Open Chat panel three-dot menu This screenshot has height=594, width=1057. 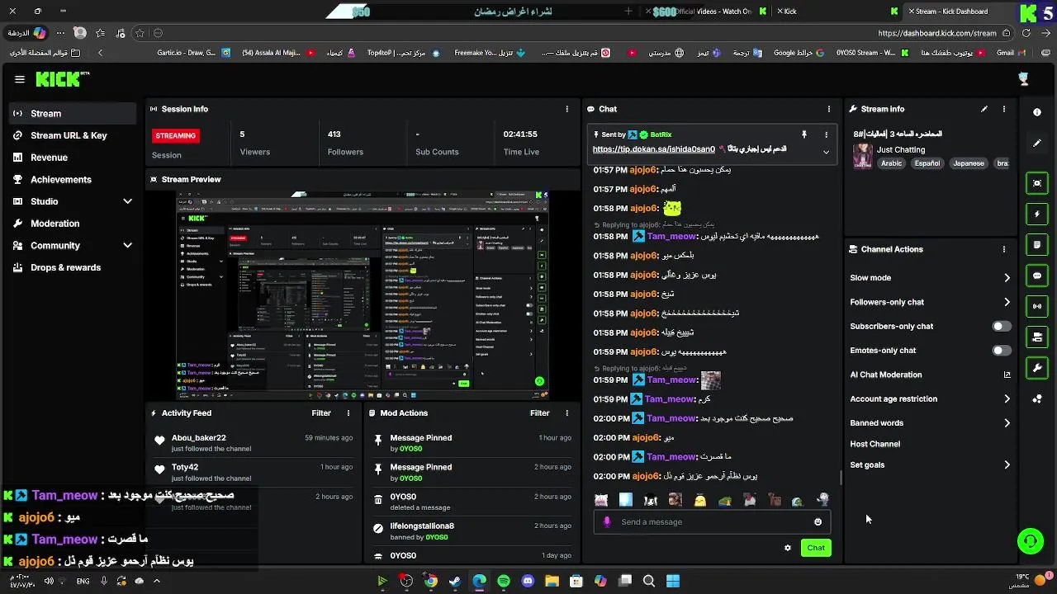click(x=829, y=109)
